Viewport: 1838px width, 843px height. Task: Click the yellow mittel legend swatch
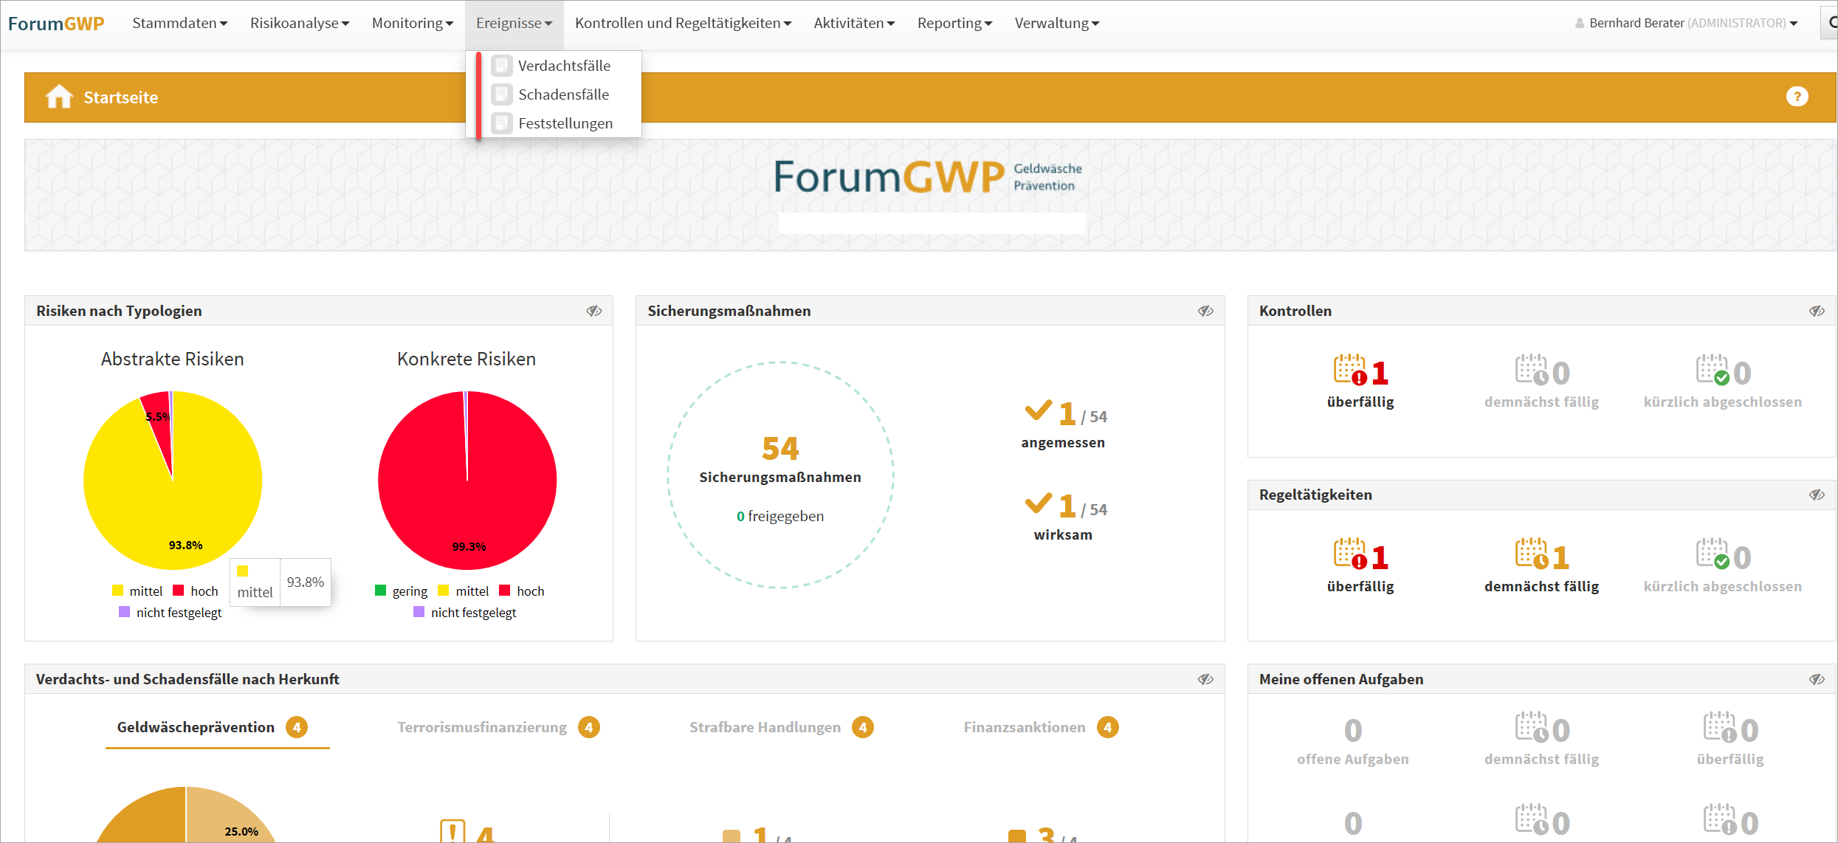117,591
